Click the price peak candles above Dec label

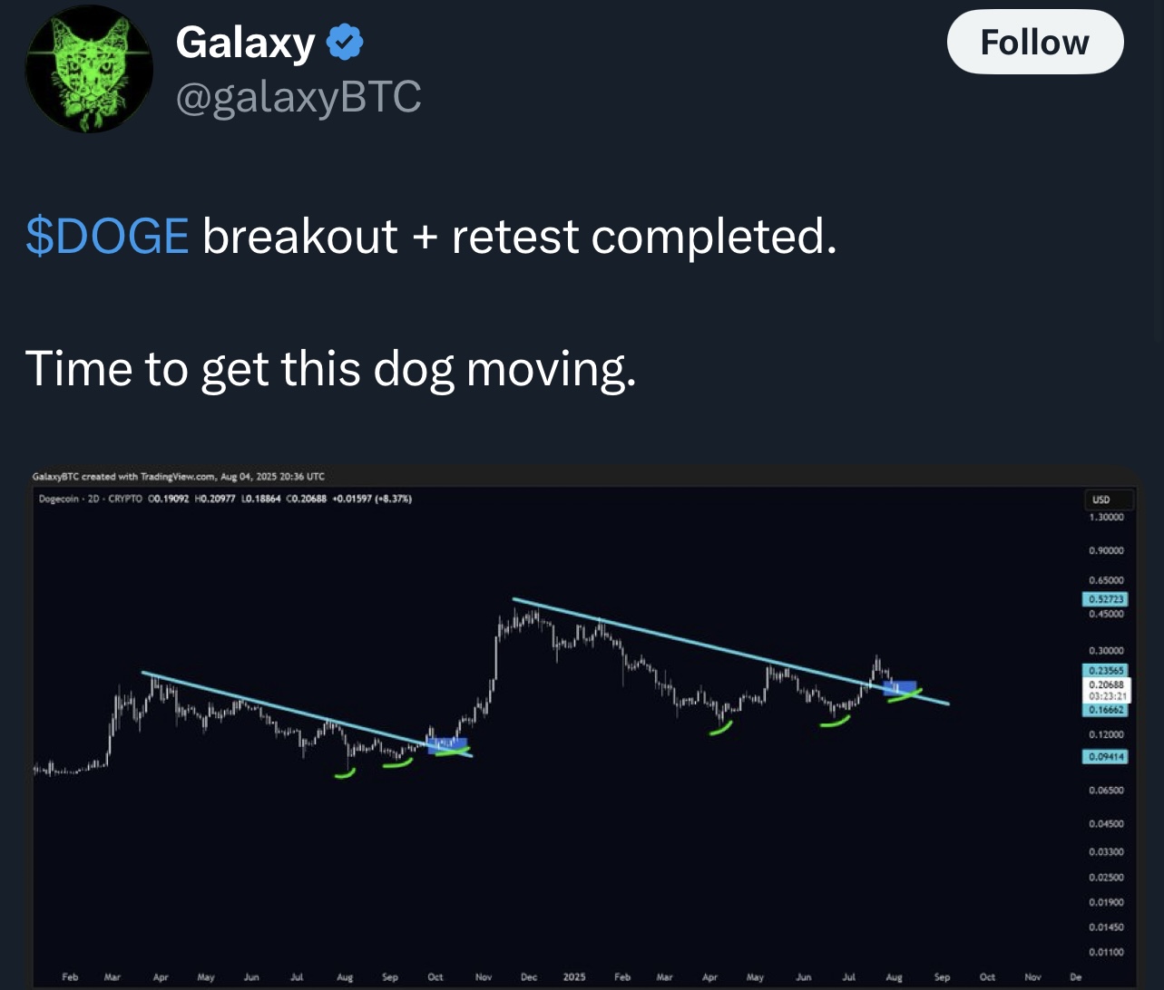click(522, 623)
